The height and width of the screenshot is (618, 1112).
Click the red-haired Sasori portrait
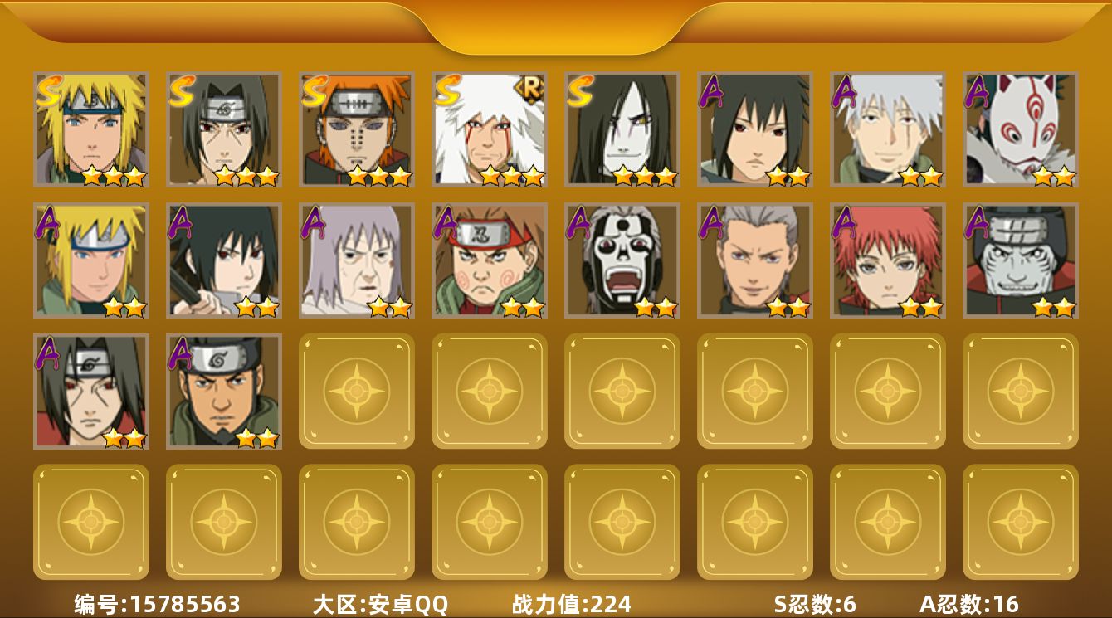pos(888,260)
